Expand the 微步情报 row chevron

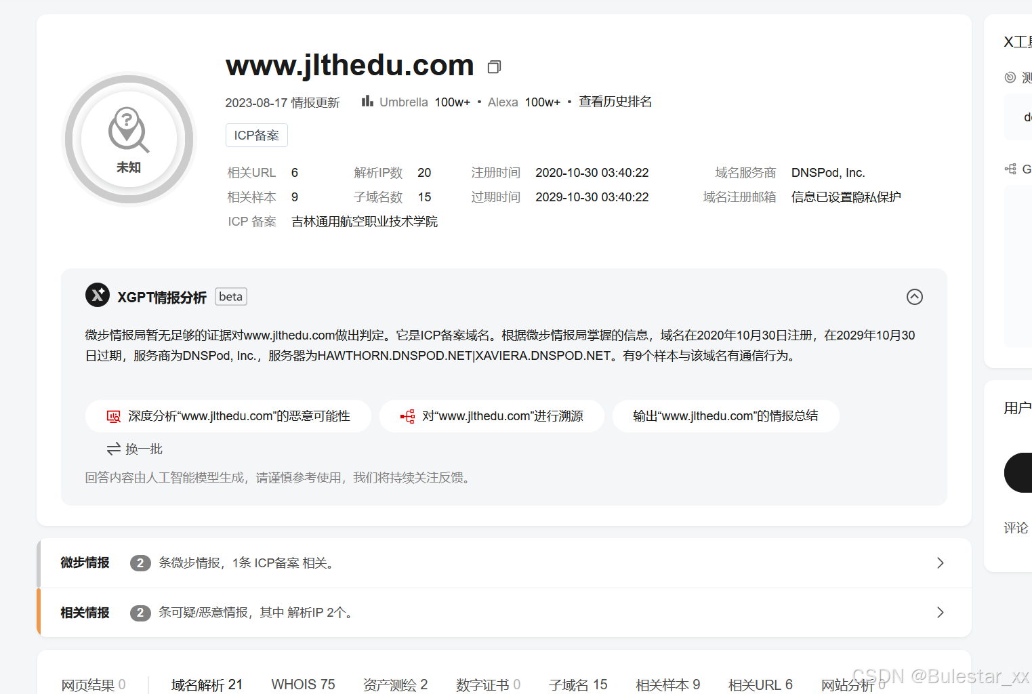940,563
